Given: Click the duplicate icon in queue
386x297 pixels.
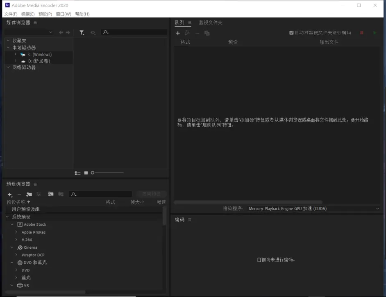Looking at the screenshot, I should pyautogui.click(x=207, y=33).
